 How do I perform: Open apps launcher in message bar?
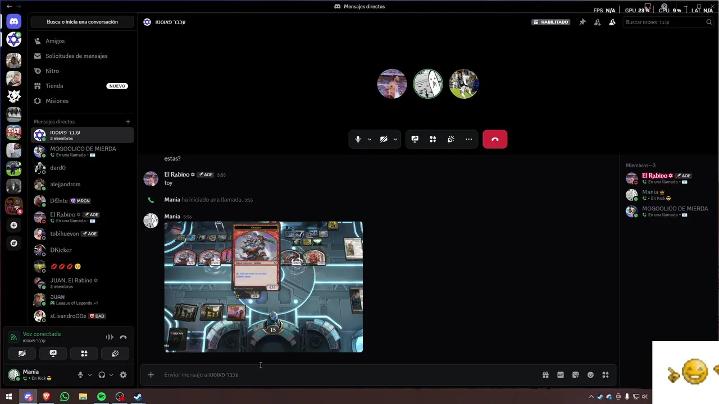[x=606, y=375]
